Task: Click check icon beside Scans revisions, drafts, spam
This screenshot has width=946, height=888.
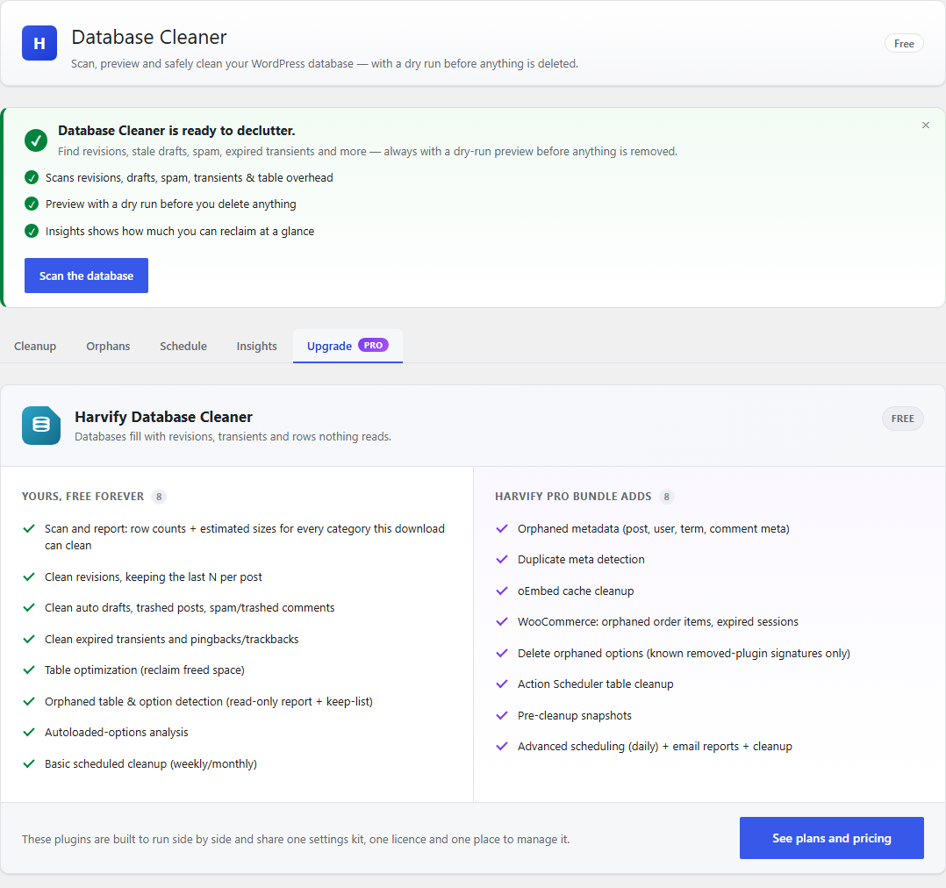Action: pos(32,177)
